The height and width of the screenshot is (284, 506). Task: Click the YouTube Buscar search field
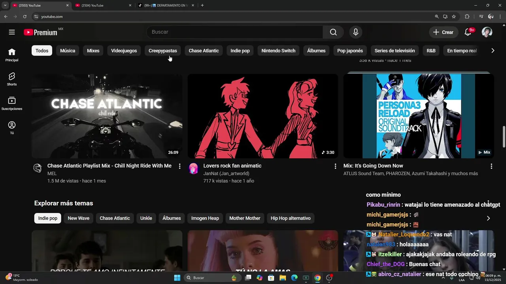[235, 32]
